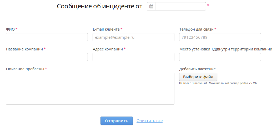Click the Добавить вложение label
272x127 pixels.
click(x=197, y=69)
